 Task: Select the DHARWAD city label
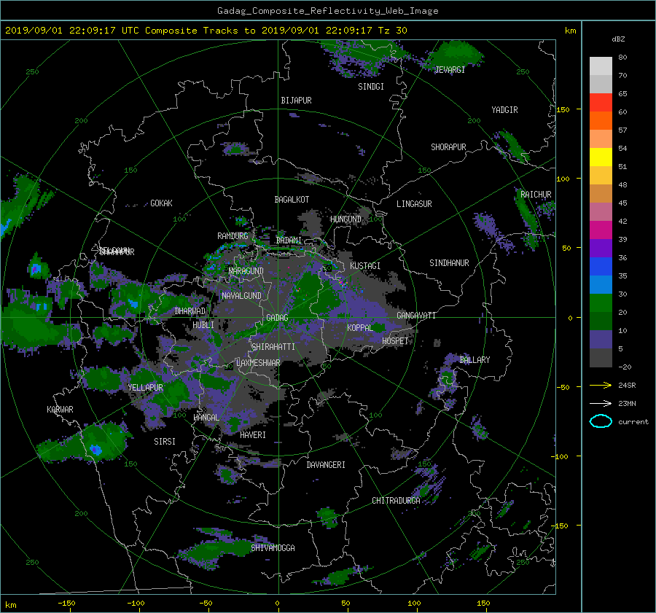(190, 311)
